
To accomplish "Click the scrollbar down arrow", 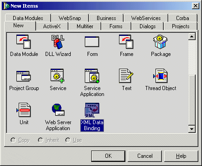I will click(x=192, y=129).
